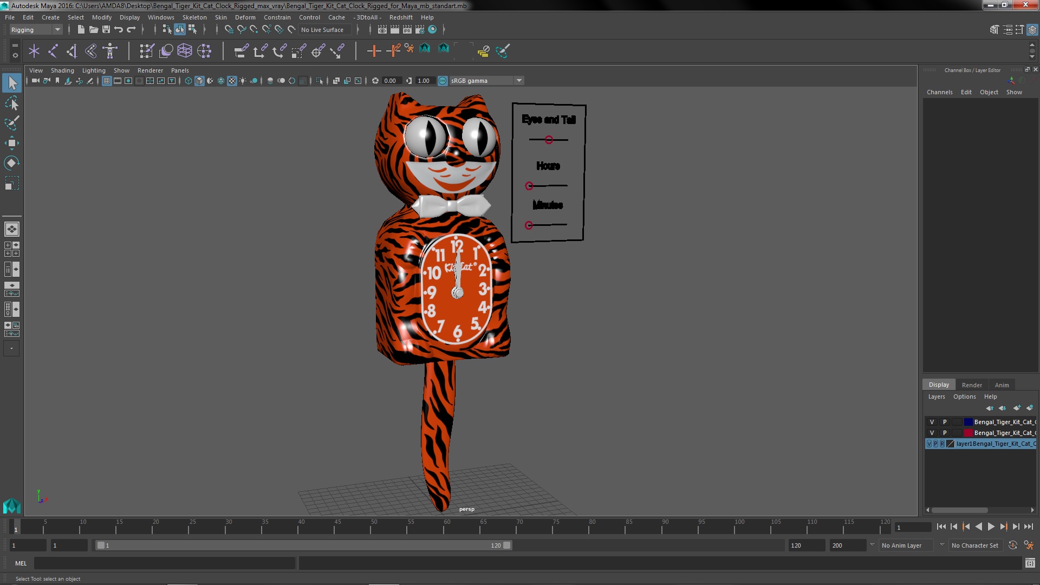Screen dimensions: 1040x585
Task: Toggle sRGB gamma view transform button
Action: (x=443, y=81)
